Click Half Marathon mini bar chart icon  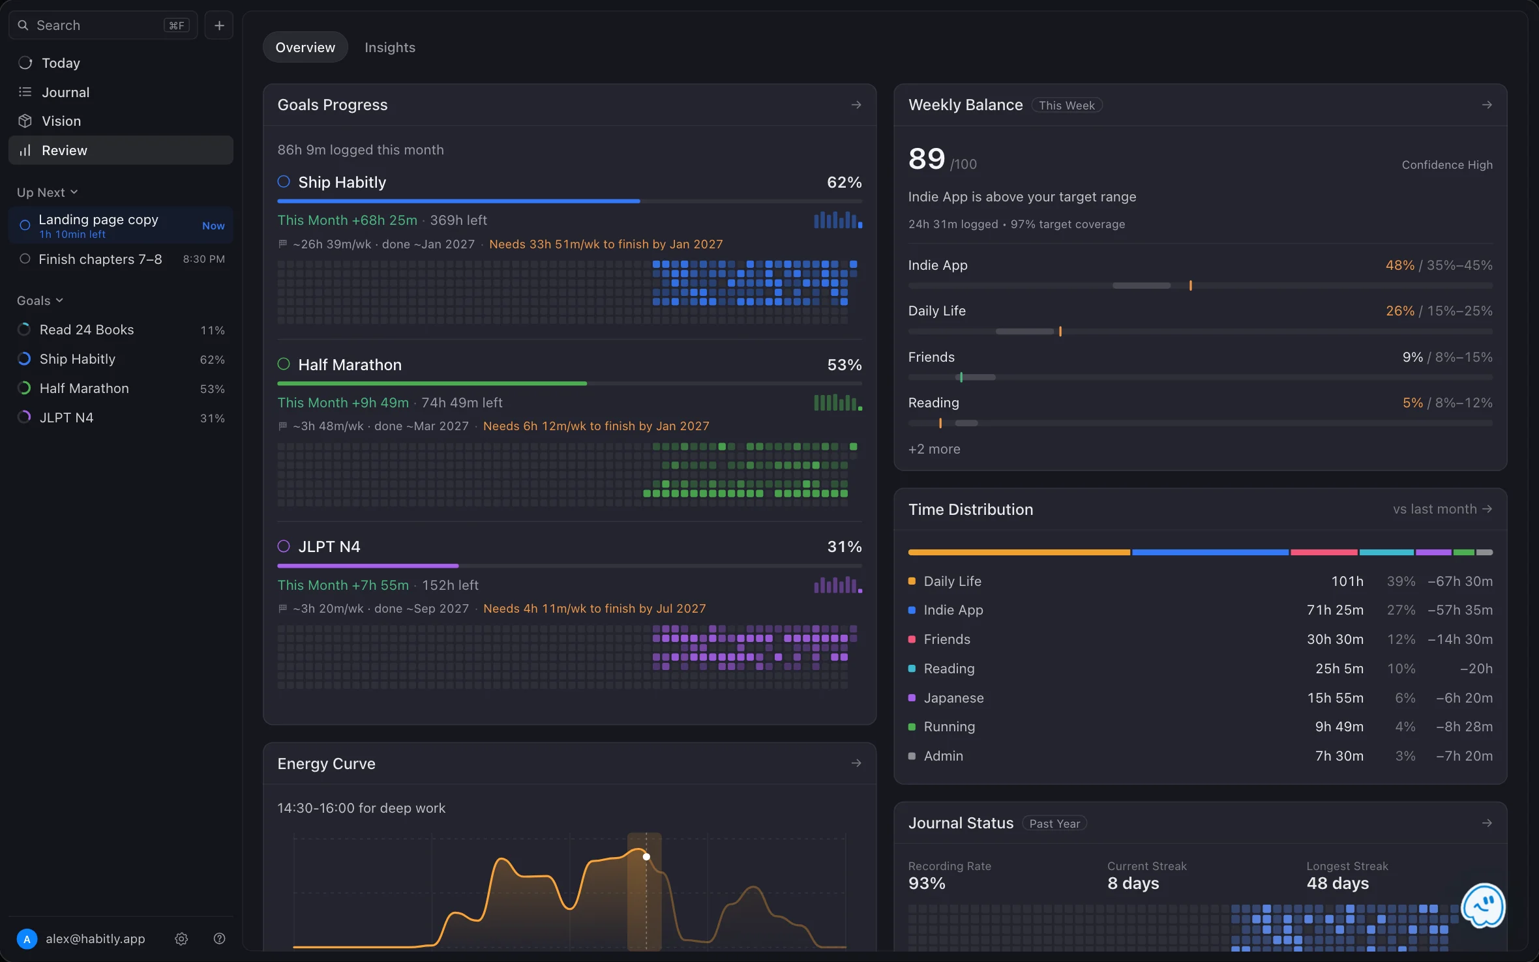[x=838, y=402]
